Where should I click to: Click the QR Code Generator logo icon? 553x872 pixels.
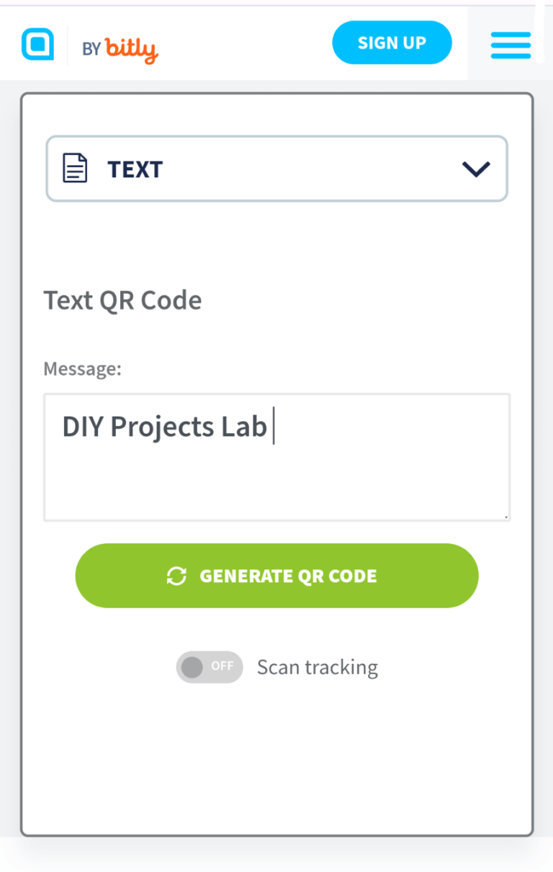[x=37, y=44]
